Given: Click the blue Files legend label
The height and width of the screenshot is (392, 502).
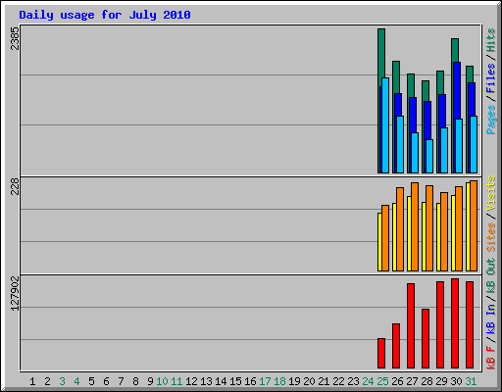Looking at the screenshot, I should (x=490, y=78).
